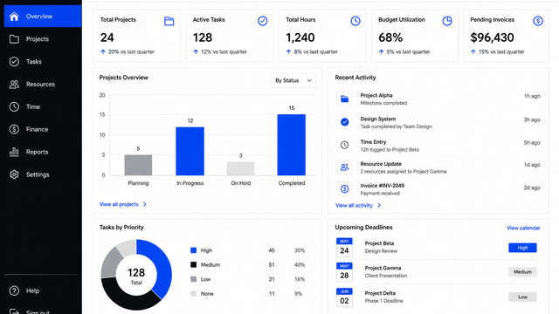Screen dimensions: 559x314
Task: Click the chevron next to View all projects
Action: 145,204
